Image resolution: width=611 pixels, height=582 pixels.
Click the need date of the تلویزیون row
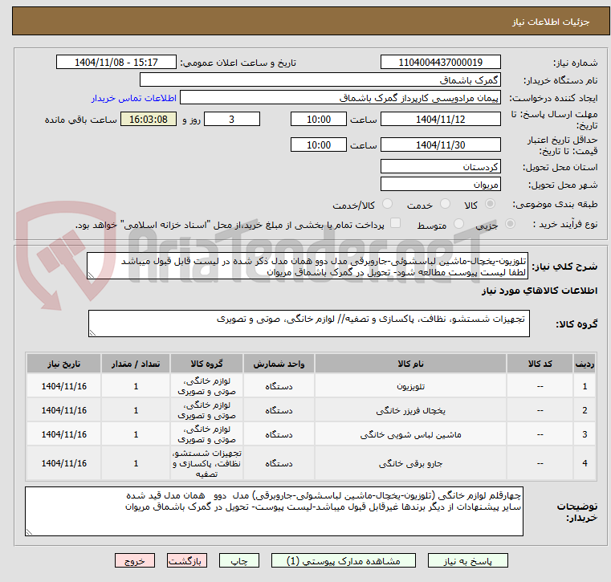click(x=64, y=386)
